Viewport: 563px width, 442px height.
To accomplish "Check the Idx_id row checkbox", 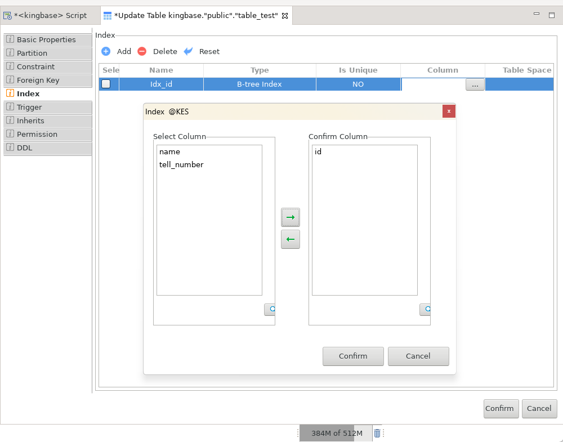I will pos(106,84).
